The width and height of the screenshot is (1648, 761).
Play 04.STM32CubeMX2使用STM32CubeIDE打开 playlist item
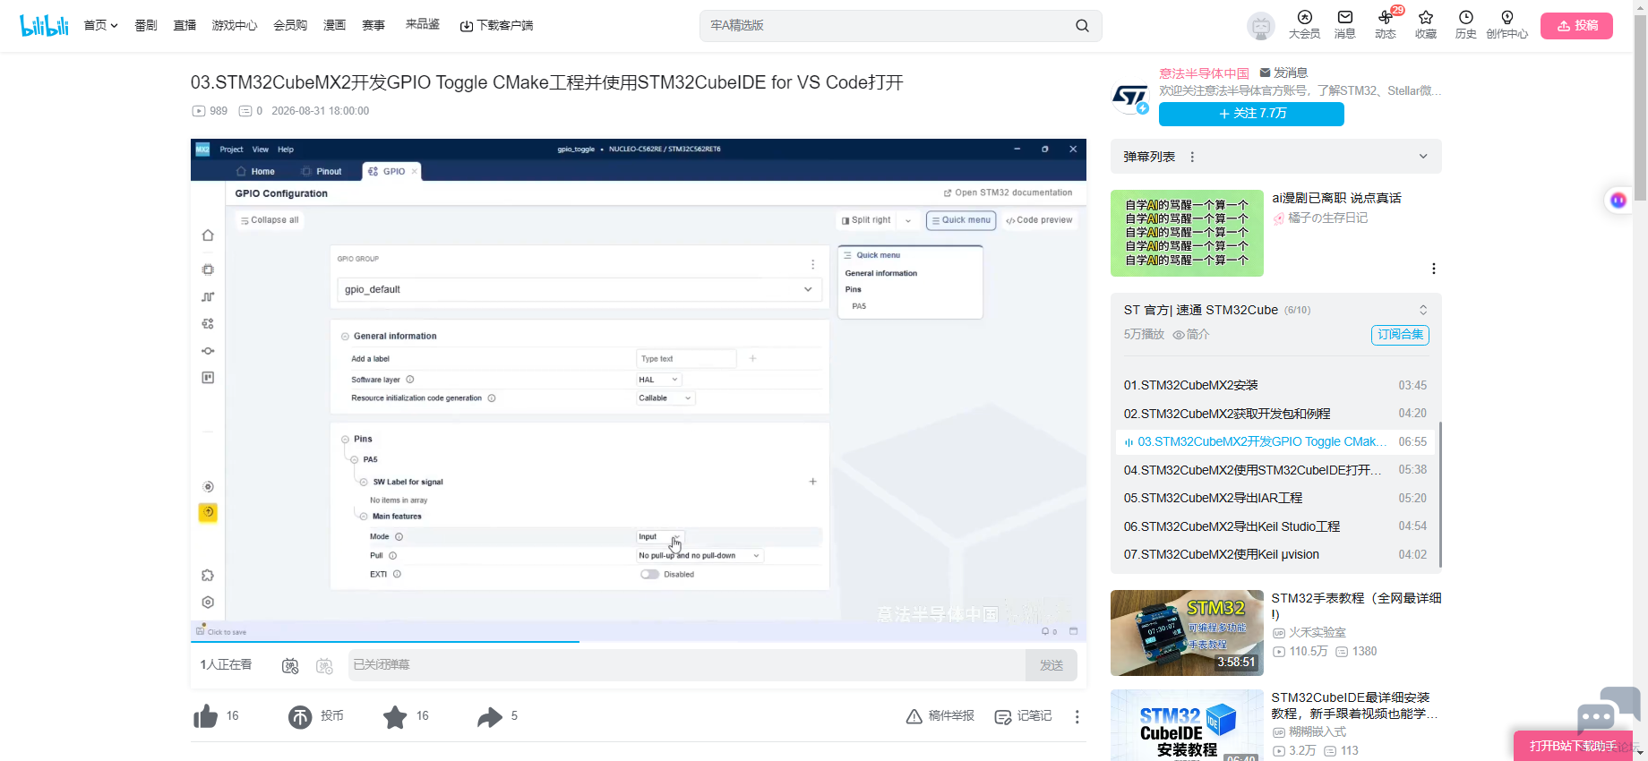tap(1275, 470)
